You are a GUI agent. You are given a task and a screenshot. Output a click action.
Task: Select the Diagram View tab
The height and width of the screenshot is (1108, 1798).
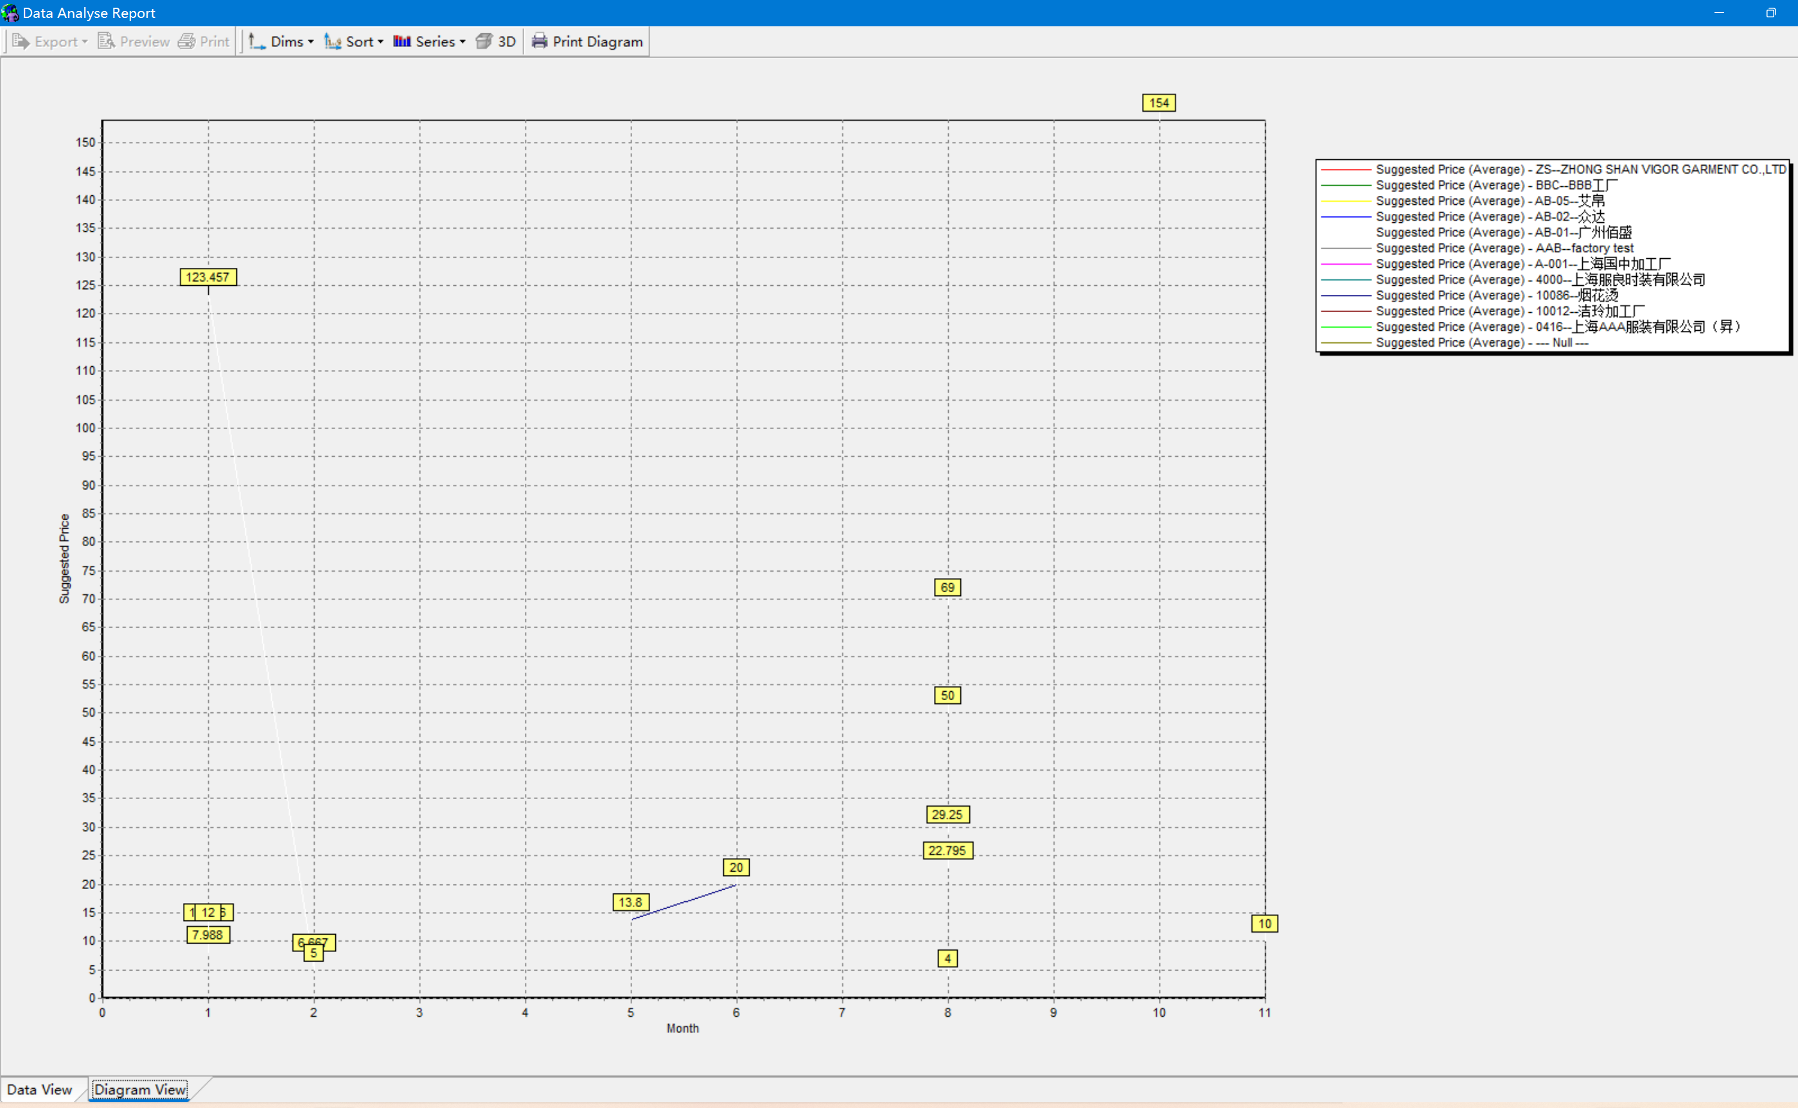140,1089
